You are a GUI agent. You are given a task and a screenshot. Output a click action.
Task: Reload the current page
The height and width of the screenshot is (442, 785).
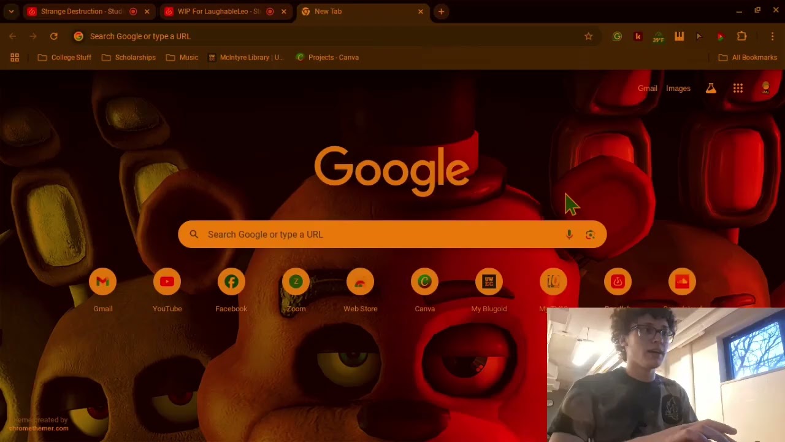(54, 36)
